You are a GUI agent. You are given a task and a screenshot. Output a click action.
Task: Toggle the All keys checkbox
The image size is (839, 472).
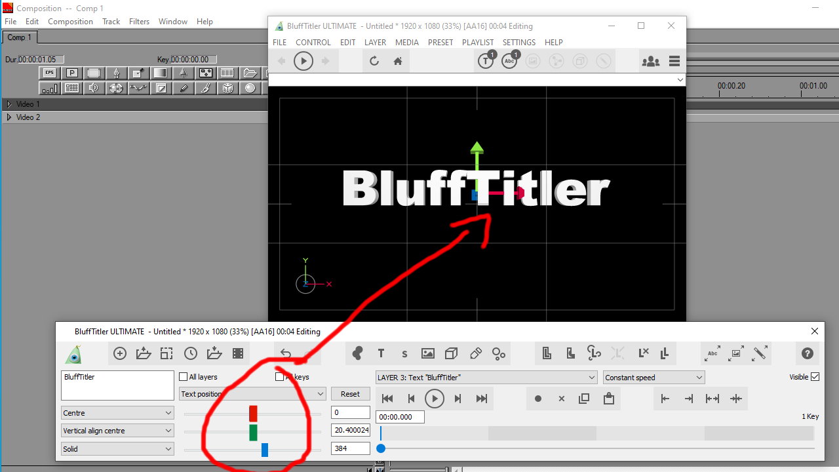(x=280, y=377)
